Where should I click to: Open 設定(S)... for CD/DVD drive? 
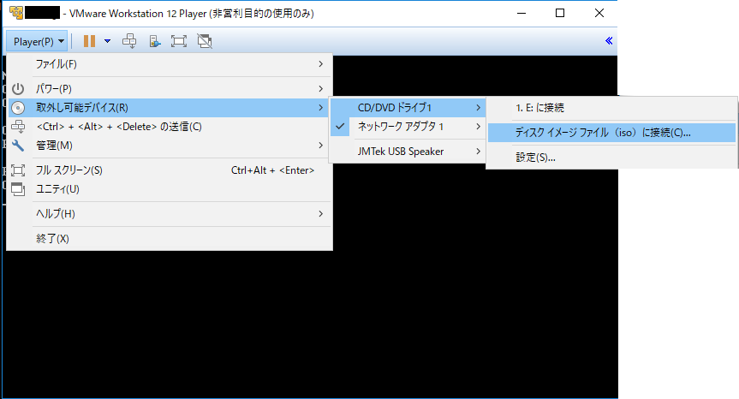tap(611, 158)
